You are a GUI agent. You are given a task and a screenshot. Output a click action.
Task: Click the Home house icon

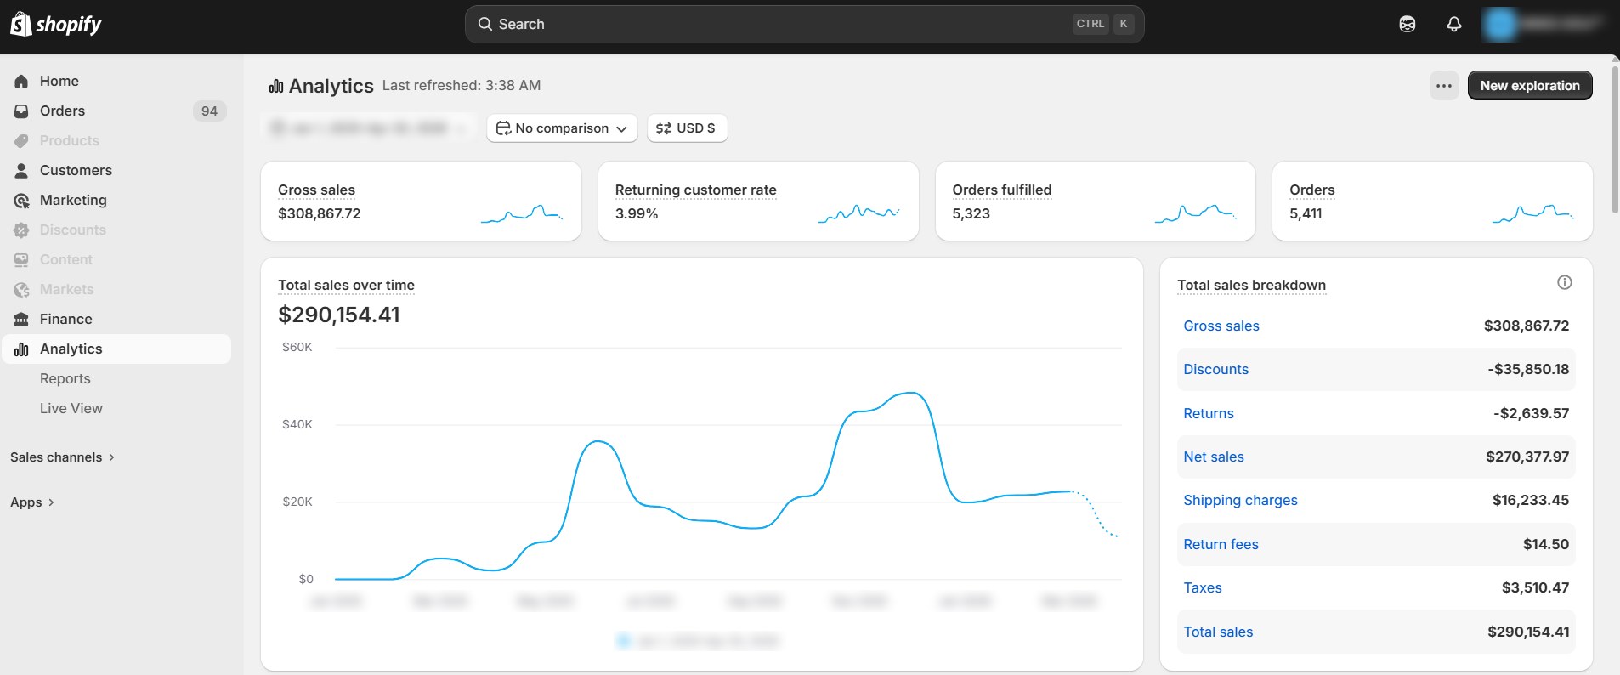(x=22, y=81)
